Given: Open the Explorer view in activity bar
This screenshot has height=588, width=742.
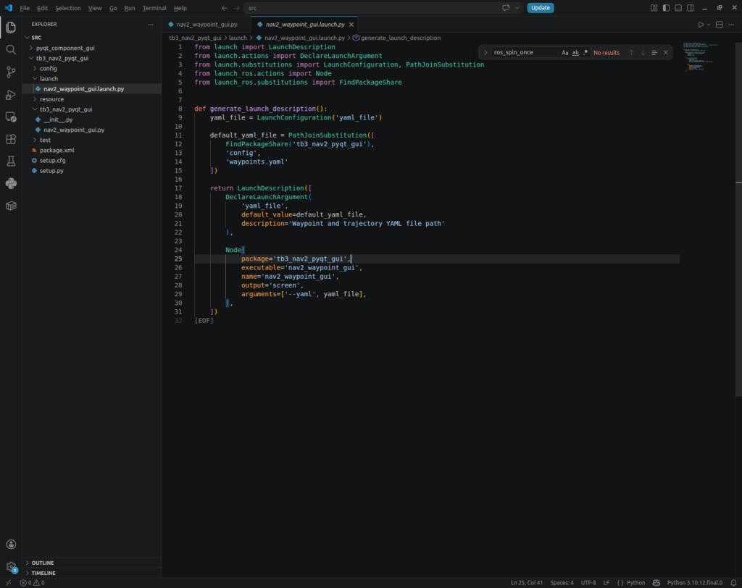Looking at the screenshot, I should point(11,27).
